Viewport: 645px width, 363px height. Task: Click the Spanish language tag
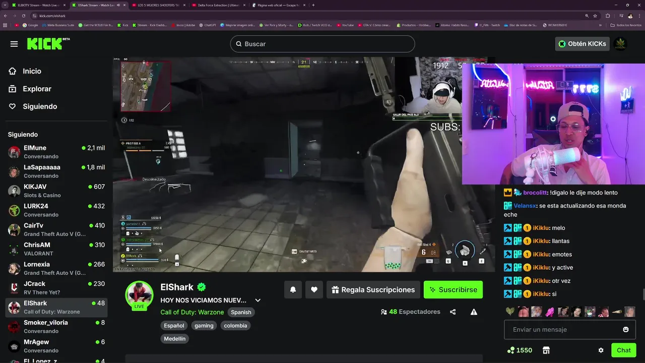click(x=241, y=312)
